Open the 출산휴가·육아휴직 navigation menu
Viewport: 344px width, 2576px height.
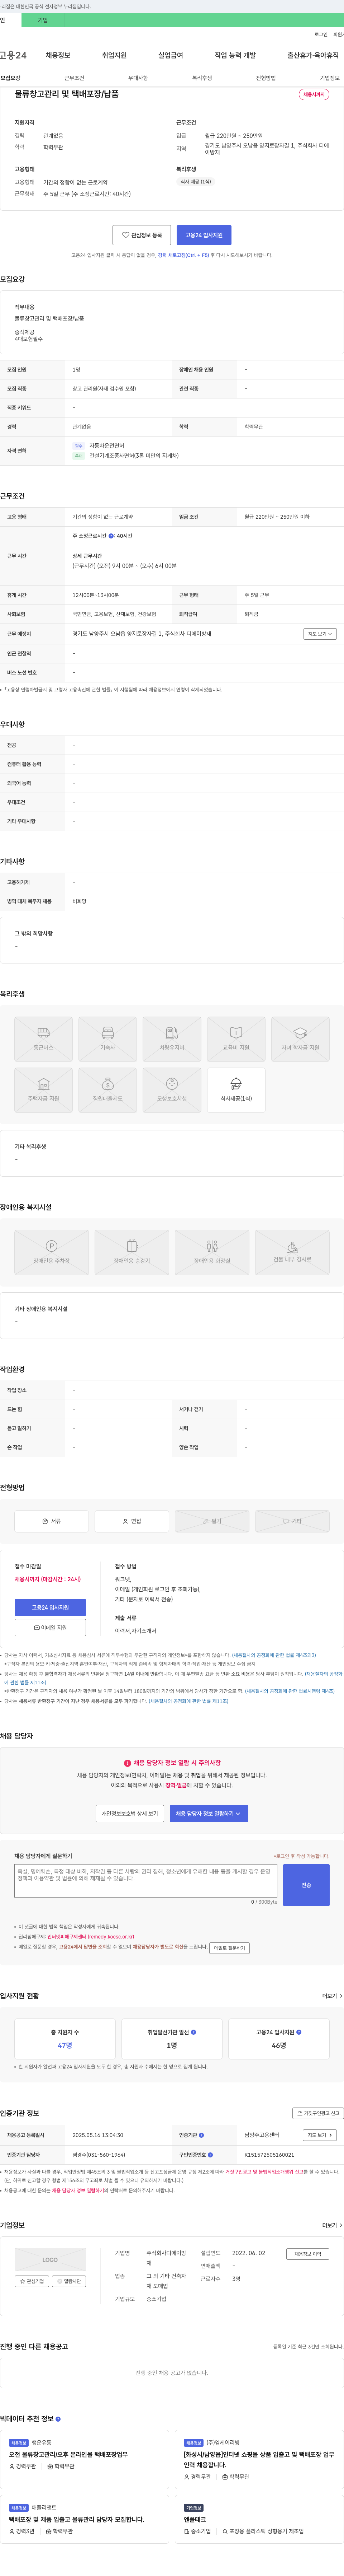coord(313,55)
